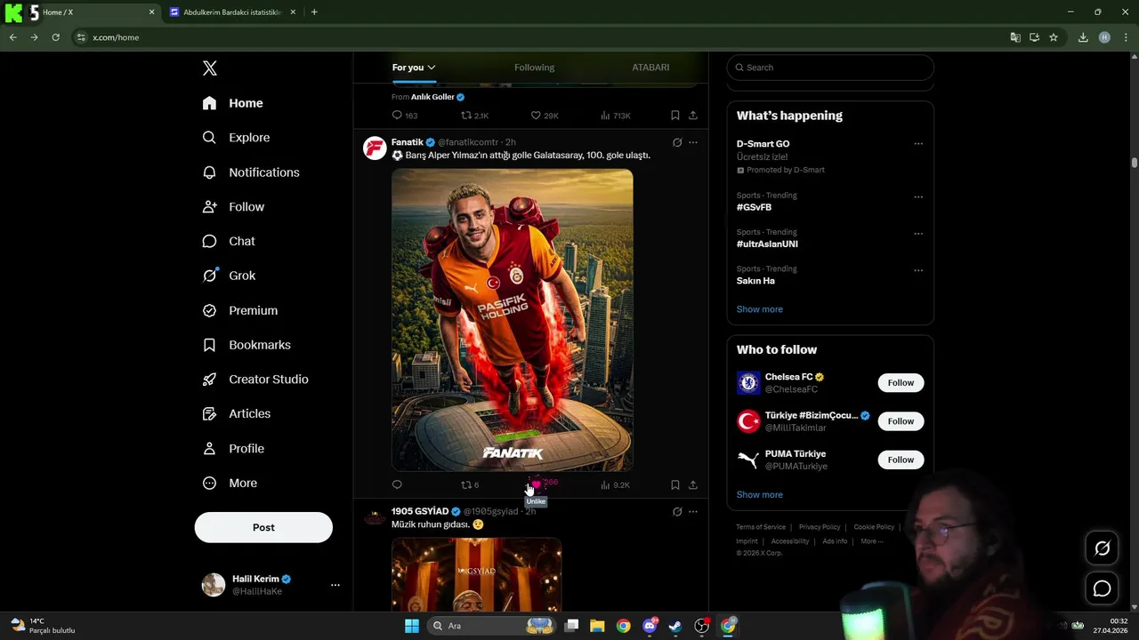
Task: Open the 1905 GSYİAD post image
Action: [x=477, y=574]
